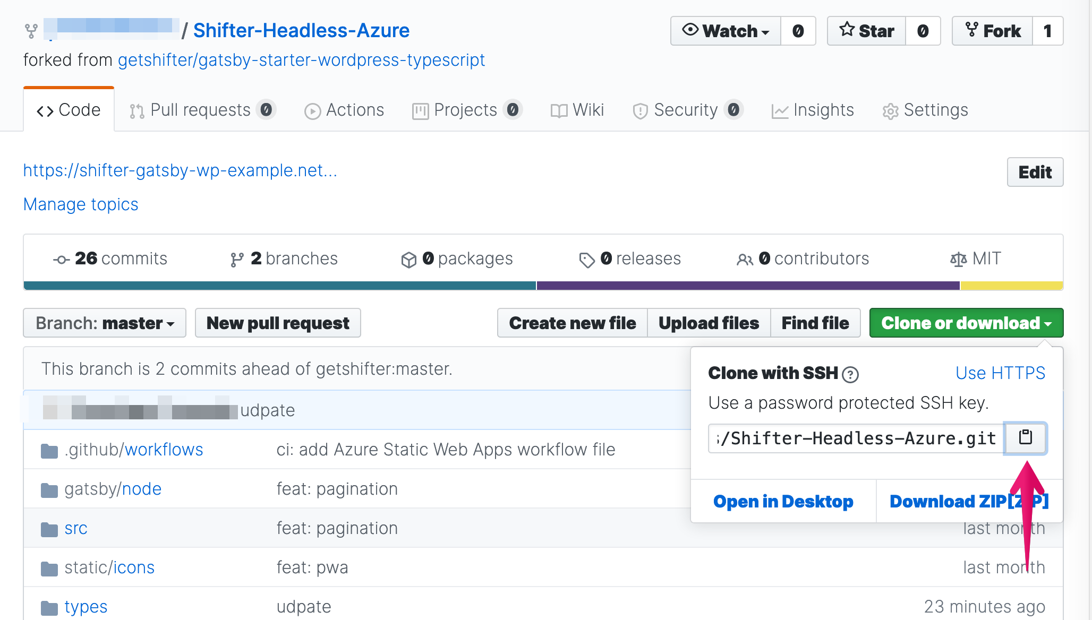The width and height of the screenshot is (1092, 620).
Task: Click the fork icon next to repository owner
Action: (31, 31)
